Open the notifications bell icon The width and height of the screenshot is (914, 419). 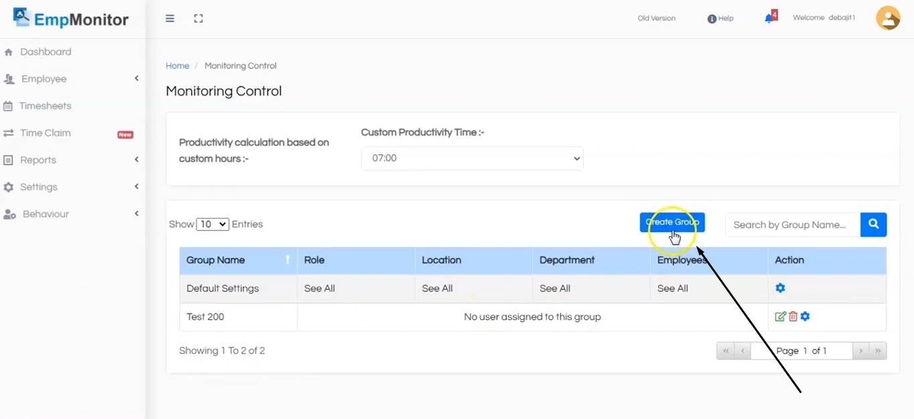(769, 19)
